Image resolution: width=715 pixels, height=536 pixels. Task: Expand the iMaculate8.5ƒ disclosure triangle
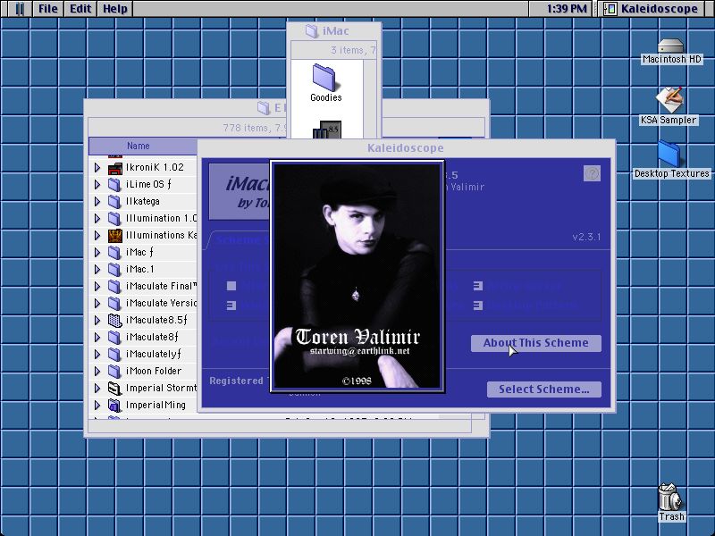(97, 321)
